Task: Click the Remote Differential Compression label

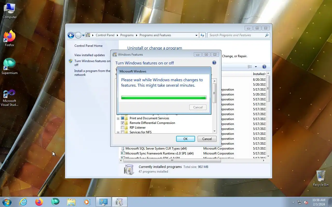Action: coord(152,123)
